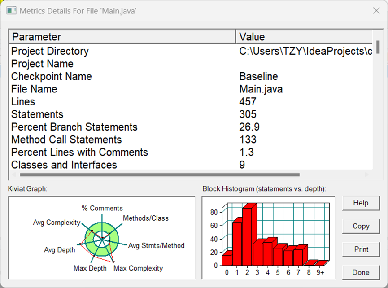Click the Avg Stmts/Method Kiviat label
This screenshot has width=388, height=288.
(x=157, y=245)
